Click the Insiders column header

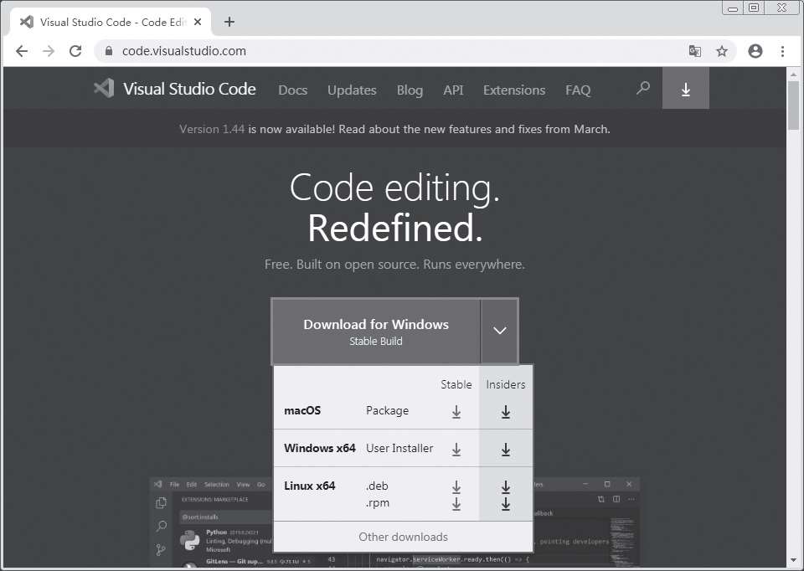506,384
